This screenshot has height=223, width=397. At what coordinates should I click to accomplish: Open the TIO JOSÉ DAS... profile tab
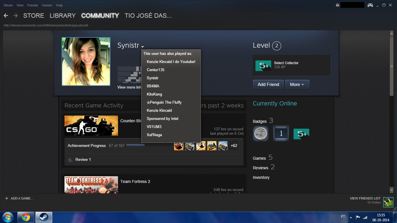pyautogui.click(x=148, y=16)
